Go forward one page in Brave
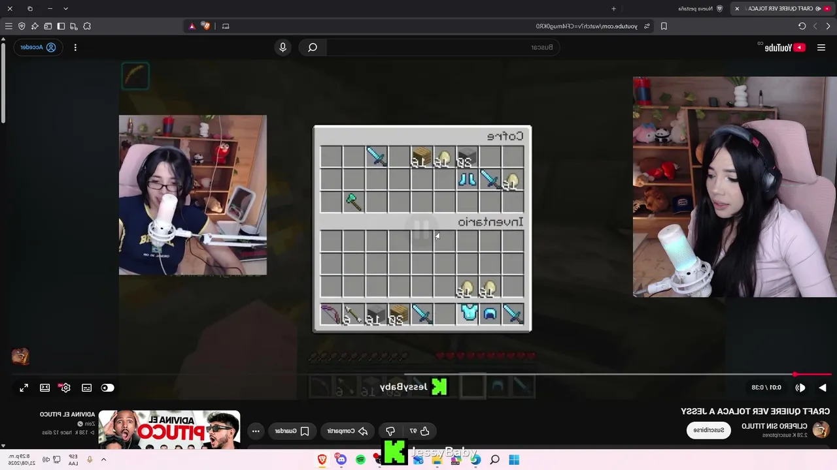 click(x=815, y=26)
